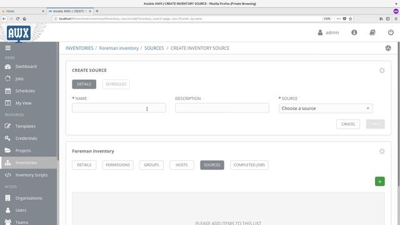
Task: Open the Foreman inventory breadcrumb link
Action: click(x=119, y=48)
